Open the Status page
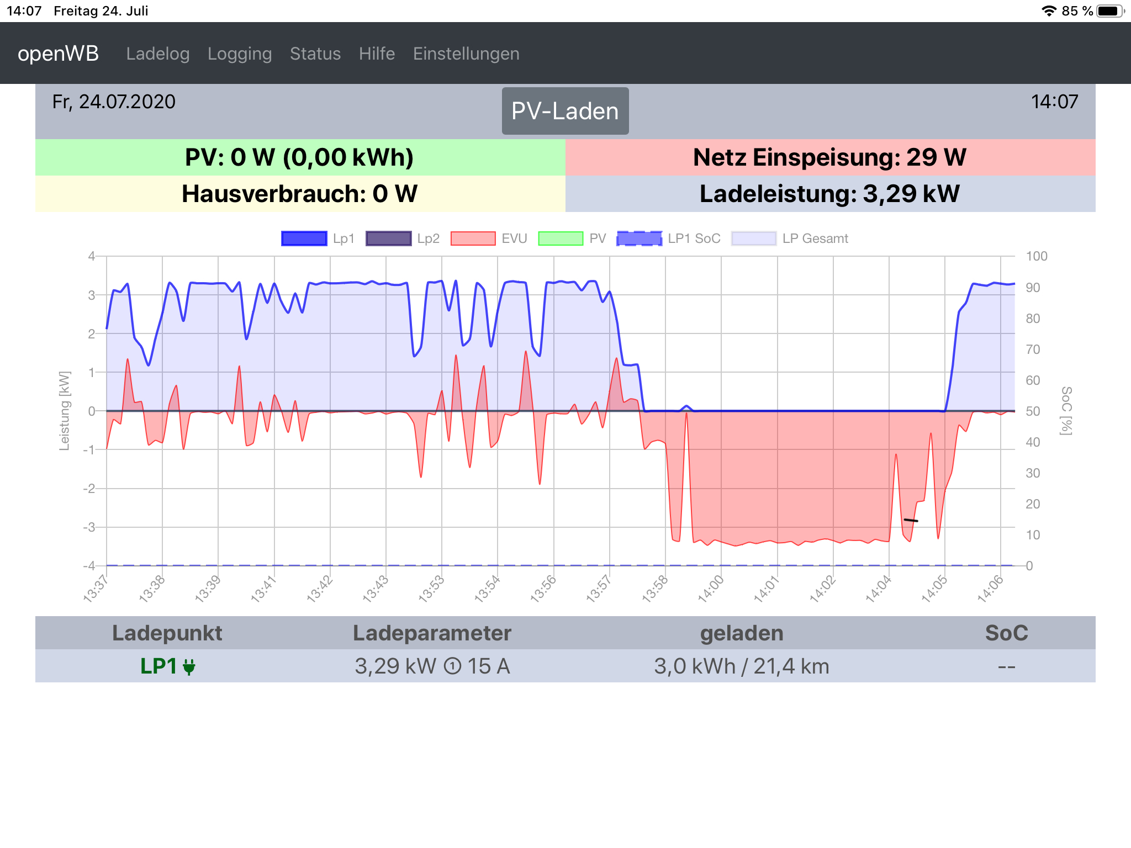 [x=315, y=54]
